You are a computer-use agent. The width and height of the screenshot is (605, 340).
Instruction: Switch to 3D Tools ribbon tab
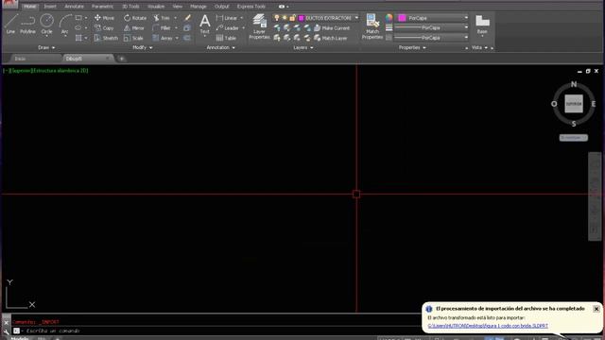tap(130, 7)
